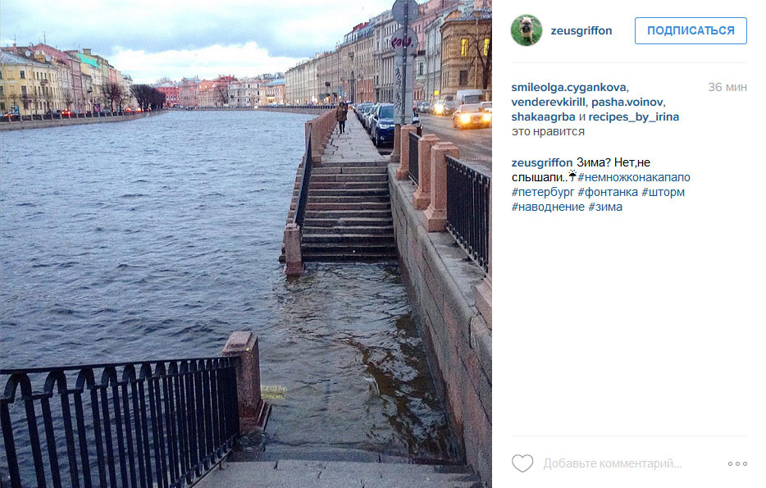Open smileolga.cygankova profile link
Viewport: 766px width, 488px height.
click(x=568, y=88)
